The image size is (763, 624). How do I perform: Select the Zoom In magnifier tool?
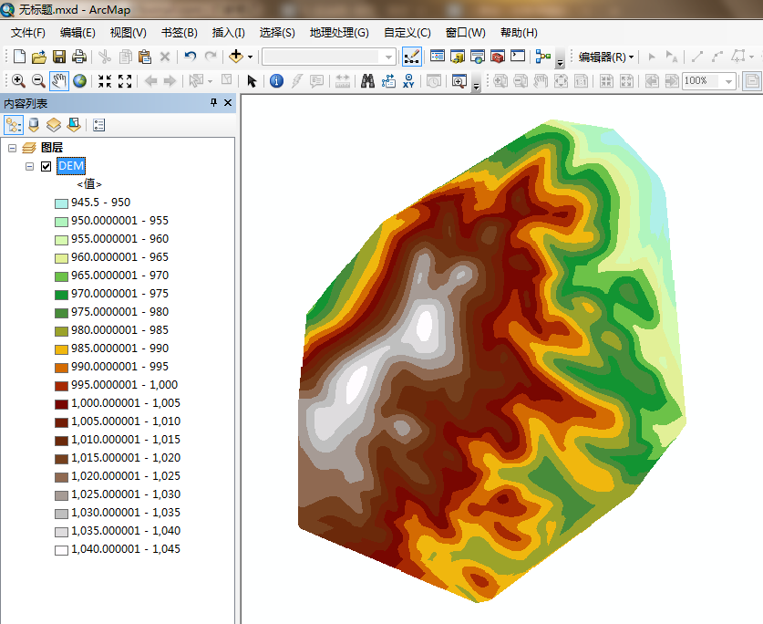17,81
